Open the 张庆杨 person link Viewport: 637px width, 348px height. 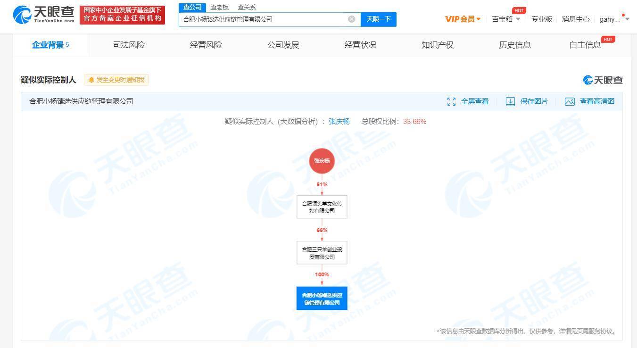point(339,121)
